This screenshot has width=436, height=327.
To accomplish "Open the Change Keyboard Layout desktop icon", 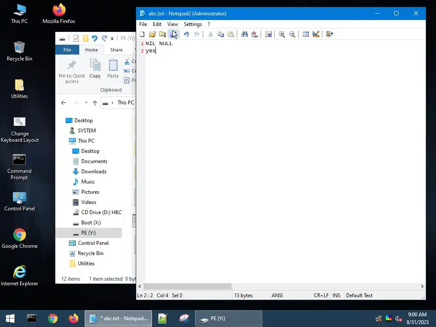I will pos(20,129).
